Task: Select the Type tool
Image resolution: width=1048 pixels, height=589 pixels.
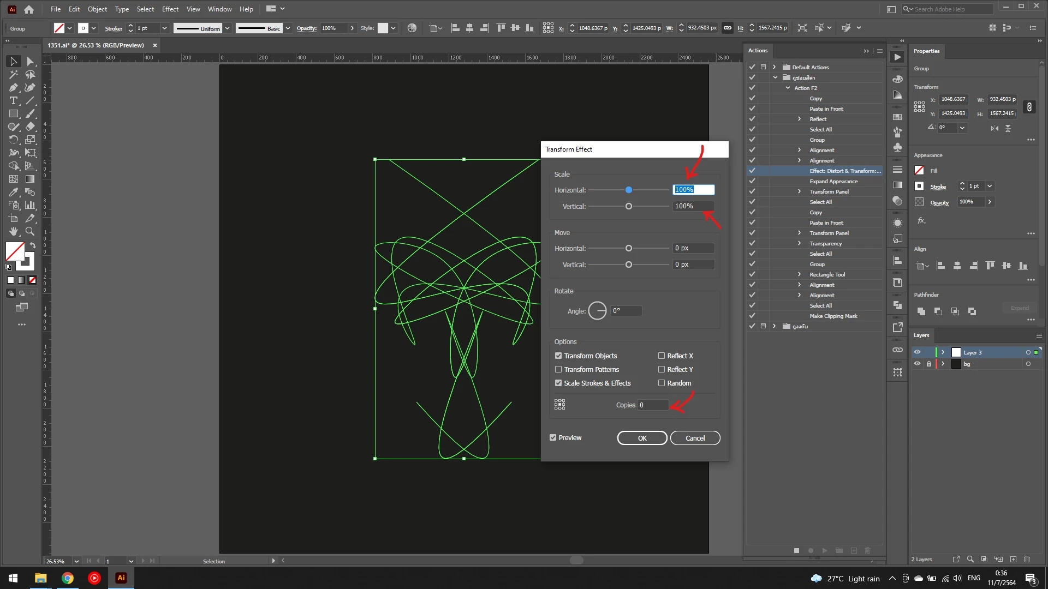Action: [13, 100]
